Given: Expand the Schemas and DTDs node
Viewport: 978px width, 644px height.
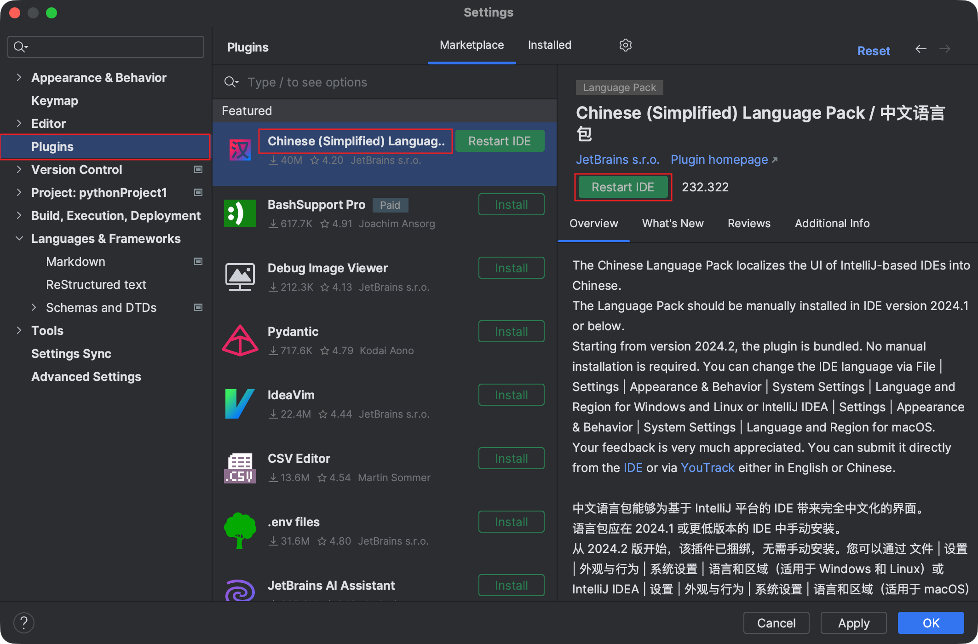Looking at the screenshot, I should click(x=34, y=307).
